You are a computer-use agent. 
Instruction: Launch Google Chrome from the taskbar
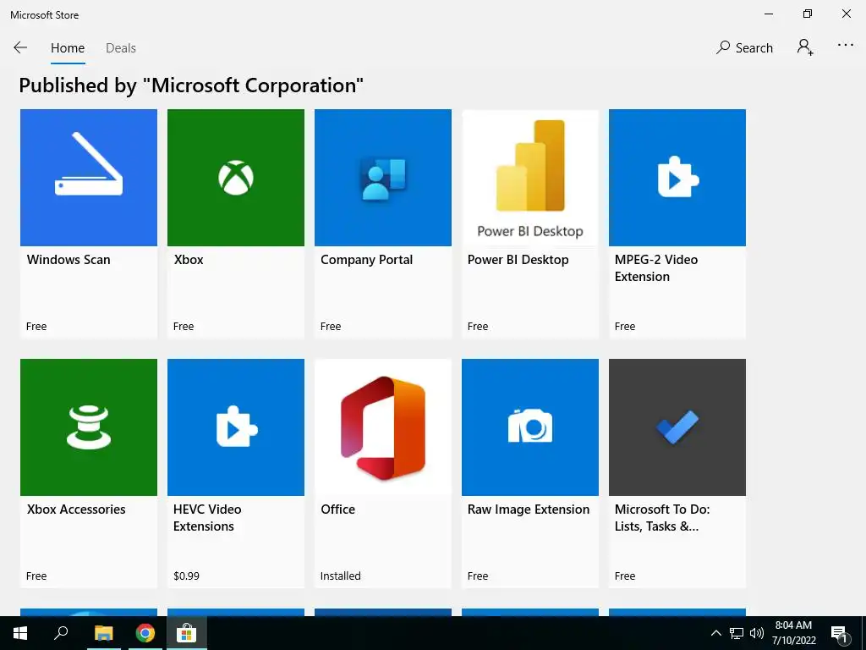[x=145, y=633]
